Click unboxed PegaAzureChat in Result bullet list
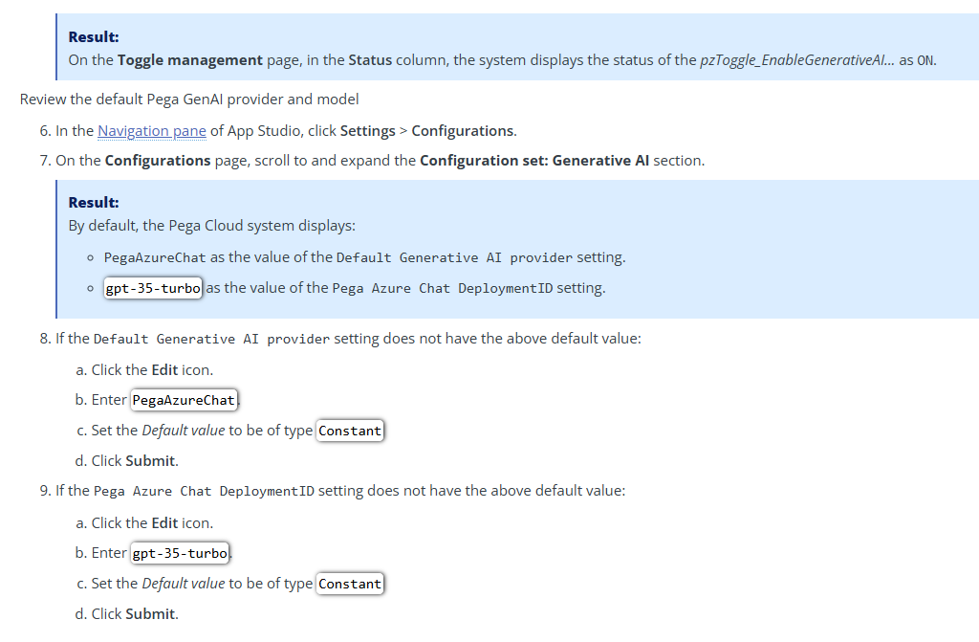Image resolution: width=979 pixels, height=642 pixels. tap(155, 257)
